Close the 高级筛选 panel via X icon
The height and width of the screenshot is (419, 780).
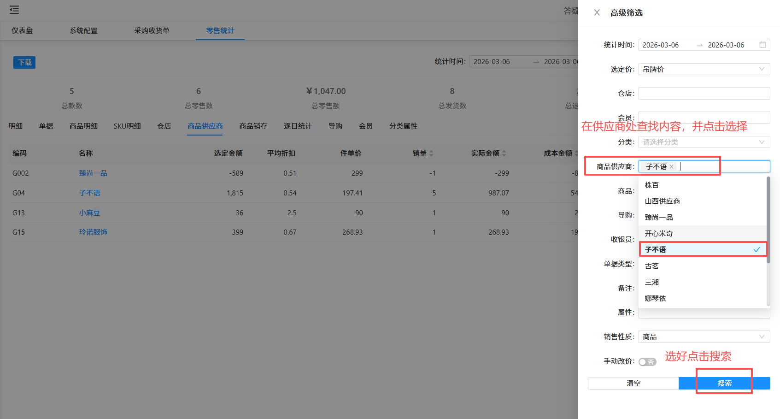597,12
